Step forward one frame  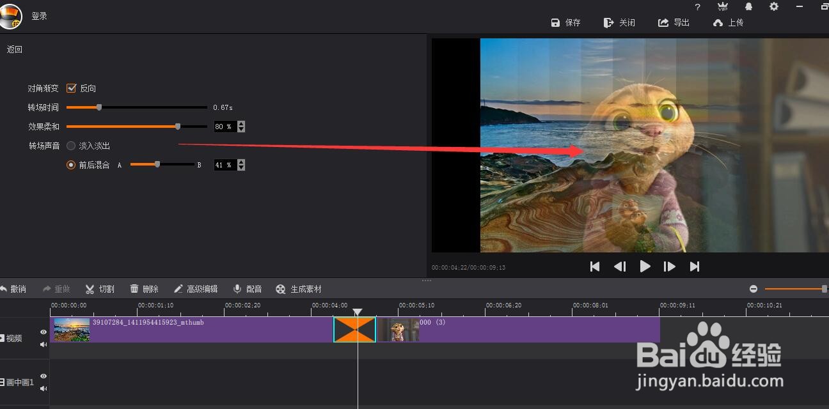tap(669, 266)
